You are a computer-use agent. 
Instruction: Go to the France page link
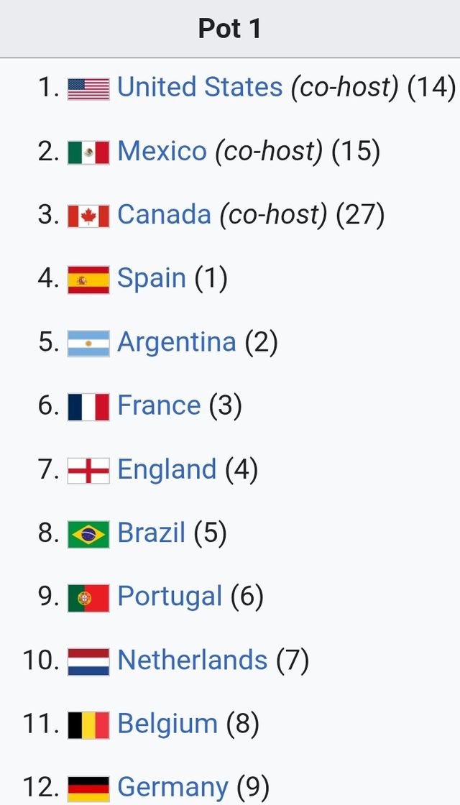(x=159, y=406)
